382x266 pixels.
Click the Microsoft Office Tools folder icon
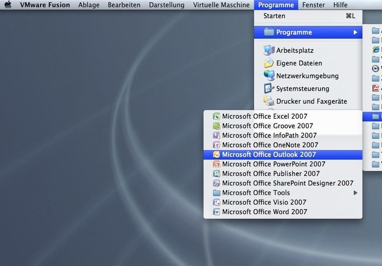pos(216,193)
